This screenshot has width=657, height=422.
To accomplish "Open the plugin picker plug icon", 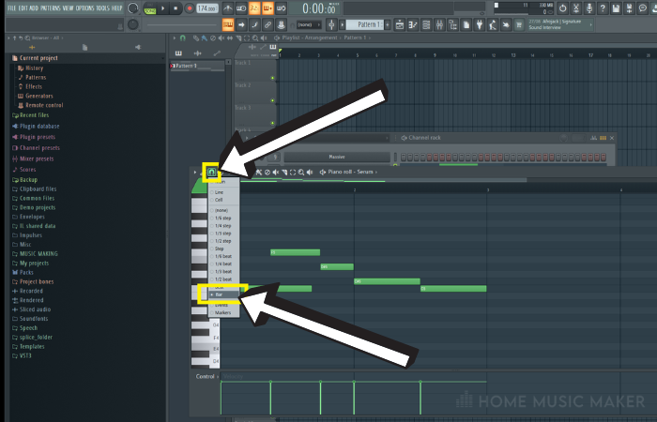I will [480, 25].
